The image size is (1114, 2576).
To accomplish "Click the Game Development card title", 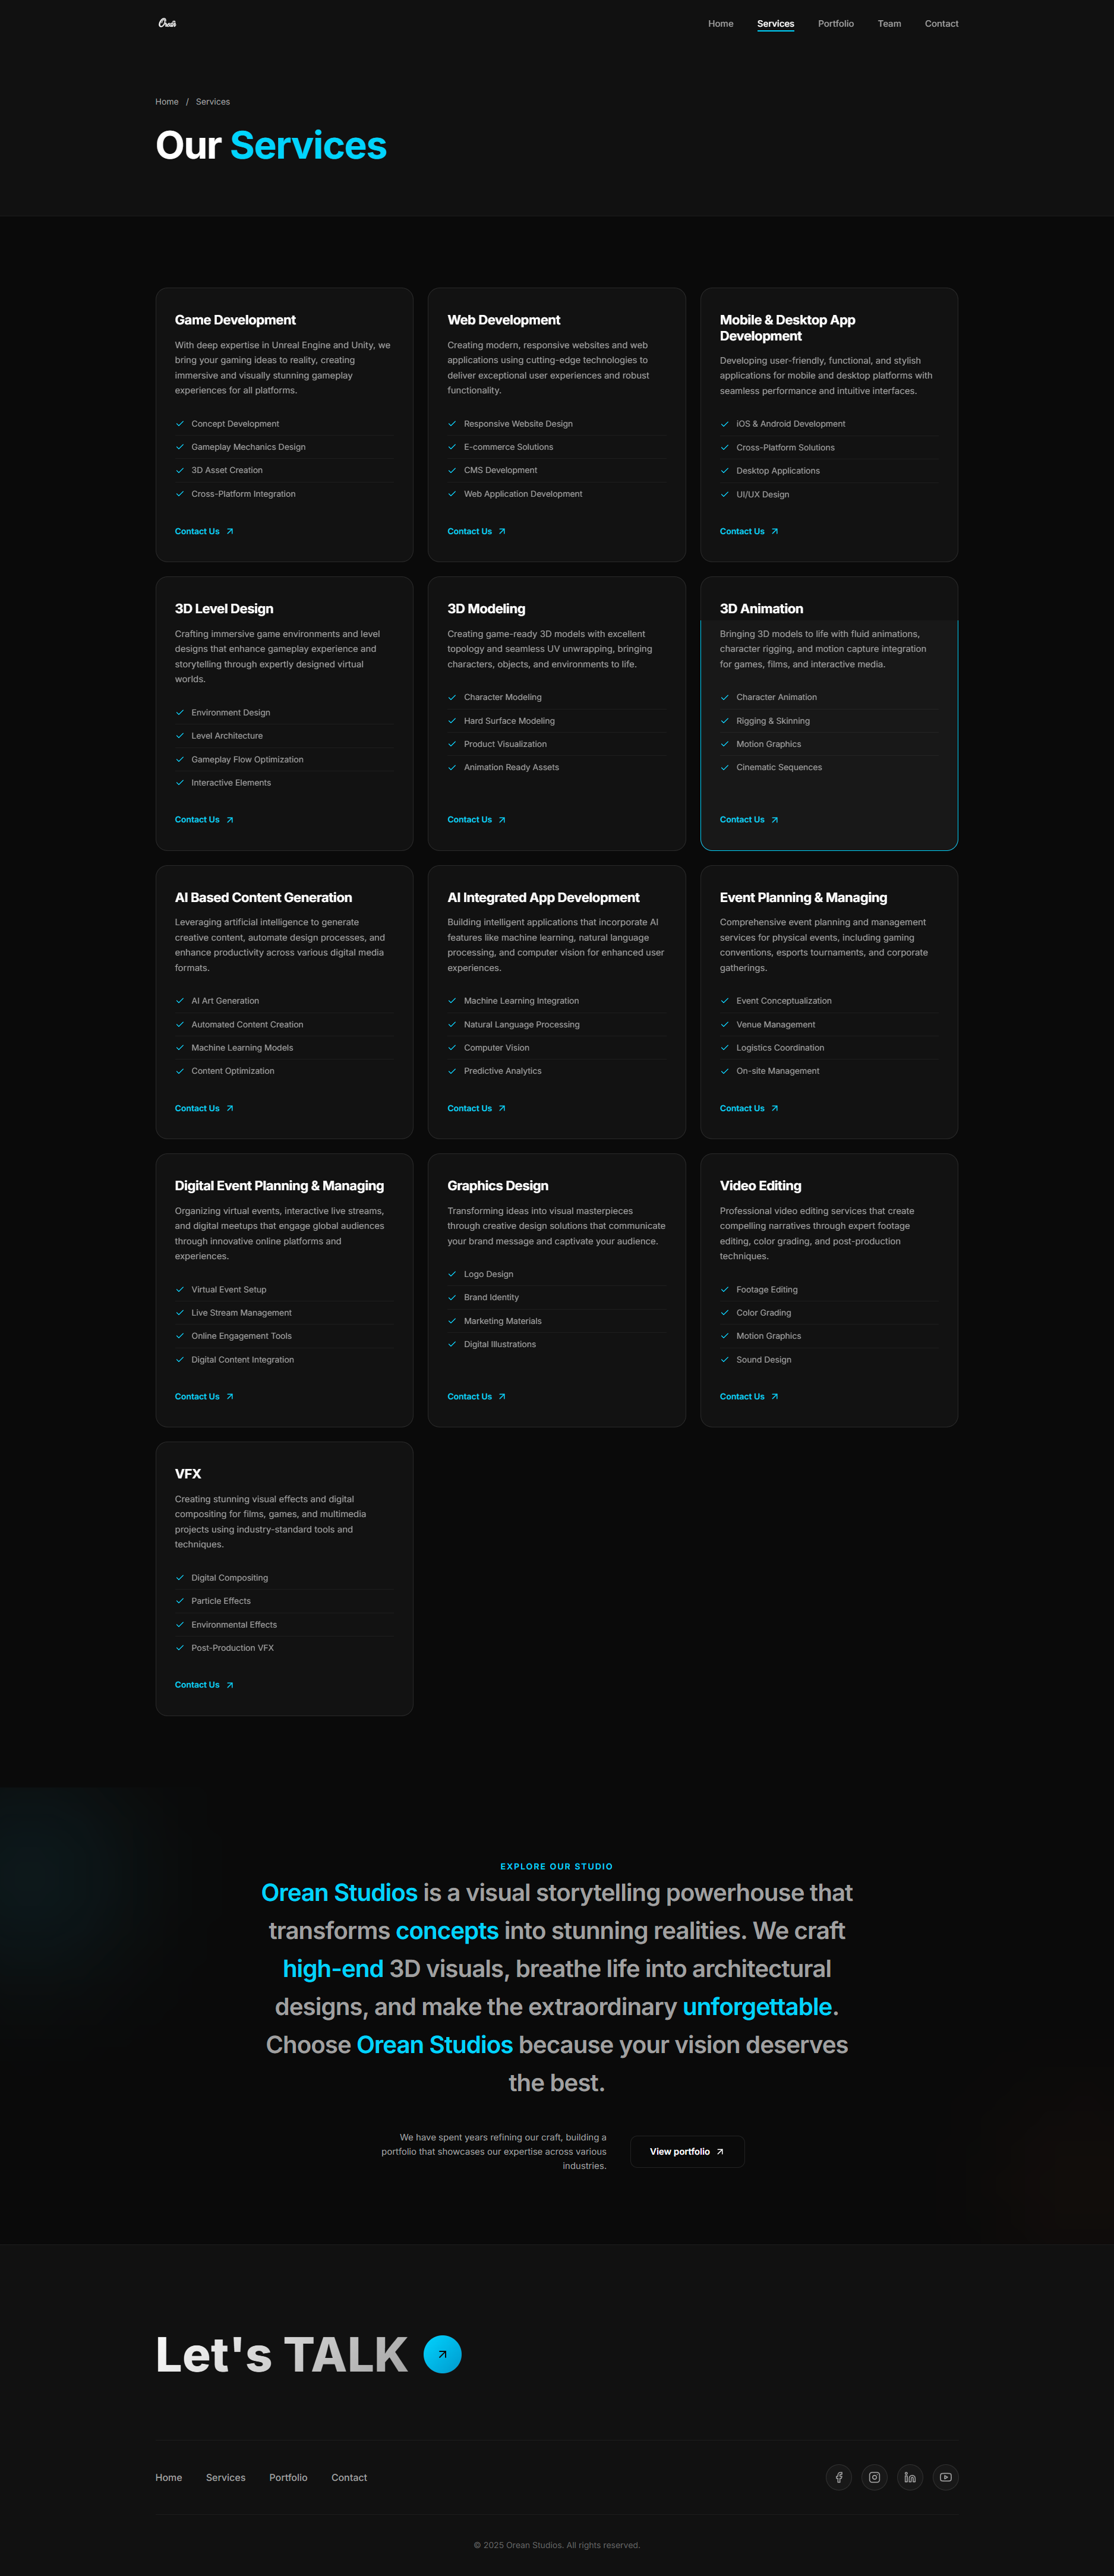I will point(235,320).
